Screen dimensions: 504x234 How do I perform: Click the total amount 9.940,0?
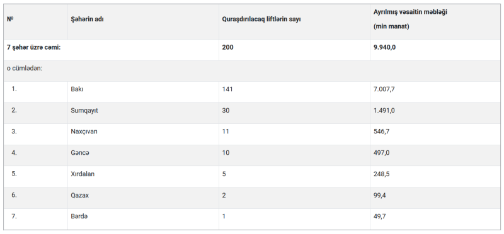(x=384, y=48)
